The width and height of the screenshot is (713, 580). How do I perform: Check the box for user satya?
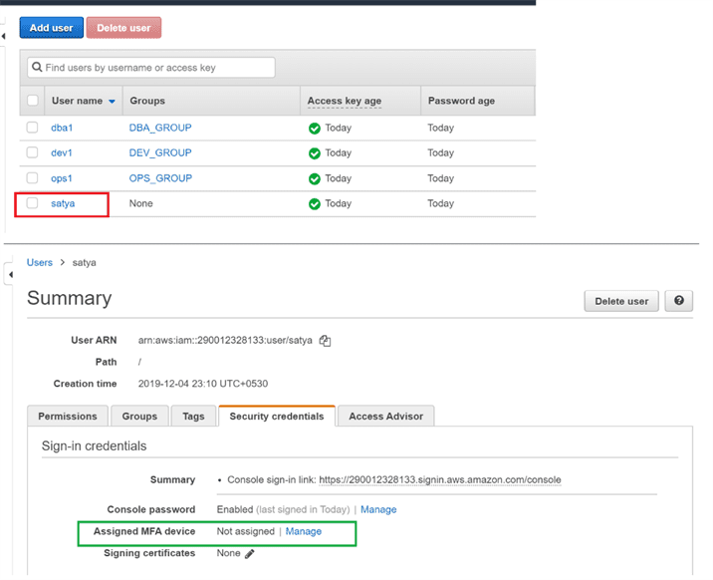pos(33,203)
